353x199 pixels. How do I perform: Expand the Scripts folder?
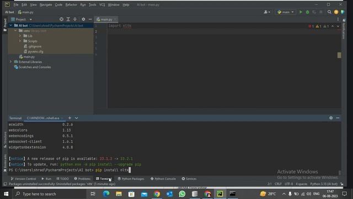20,41
